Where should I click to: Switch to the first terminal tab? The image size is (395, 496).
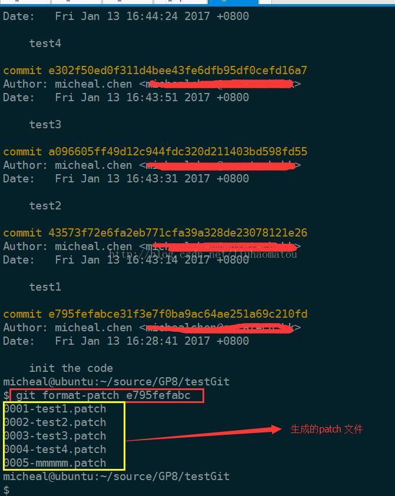[x=25, y=2]
